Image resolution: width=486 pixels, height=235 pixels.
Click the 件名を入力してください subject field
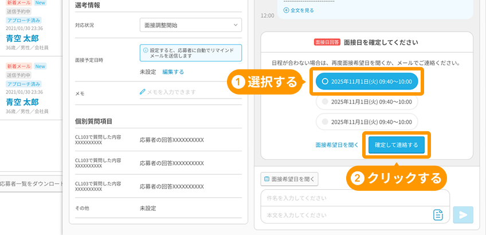pos(355,198)
